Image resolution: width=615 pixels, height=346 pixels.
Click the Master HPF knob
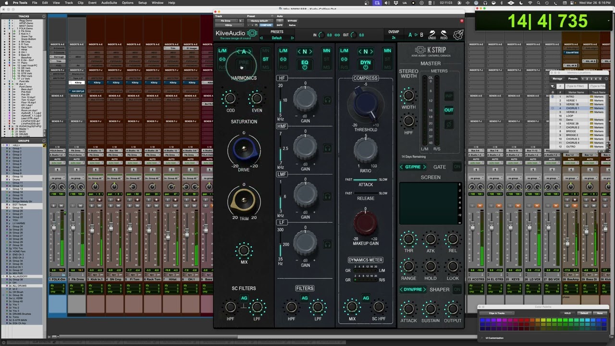[x=408, y=121]
